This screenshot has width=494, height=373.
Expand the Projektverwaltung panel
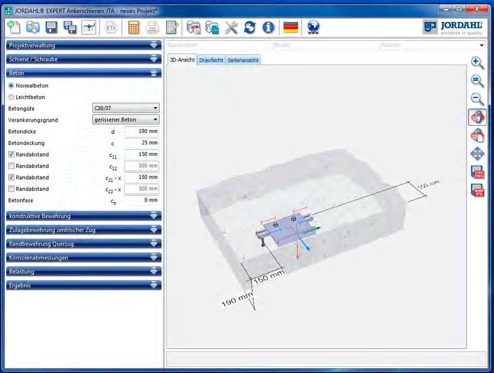click(84, 45)
